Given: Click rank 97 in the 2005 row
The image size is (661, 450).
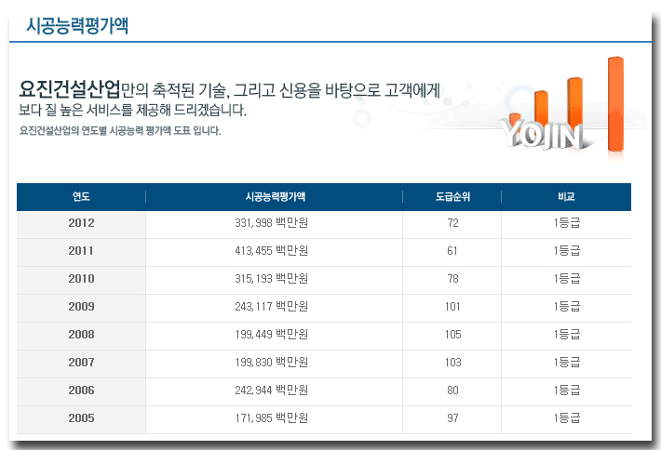Looking at the screenshot, I should tap(452, 418).
